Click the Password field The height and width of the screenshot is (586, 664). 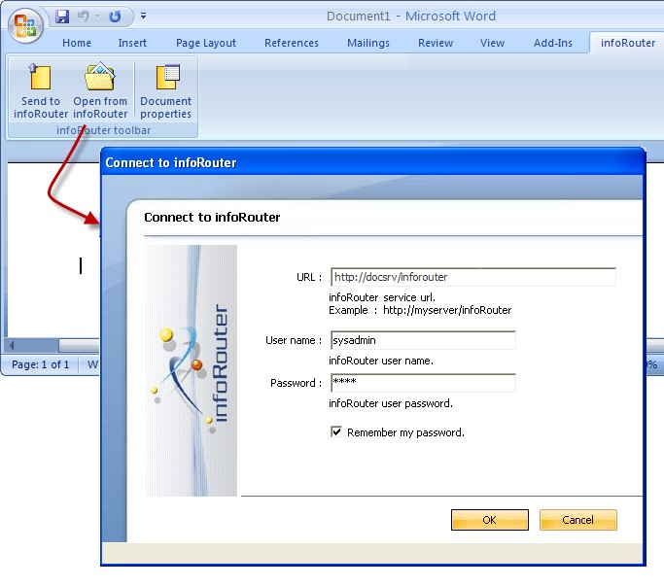[x=423, y=383]
